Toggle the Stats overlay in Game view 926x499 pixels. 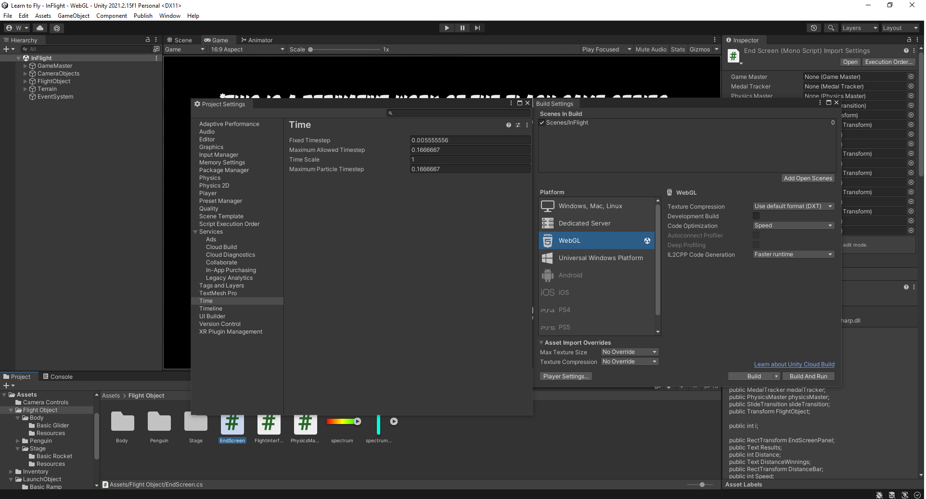[x=678, y=50]
